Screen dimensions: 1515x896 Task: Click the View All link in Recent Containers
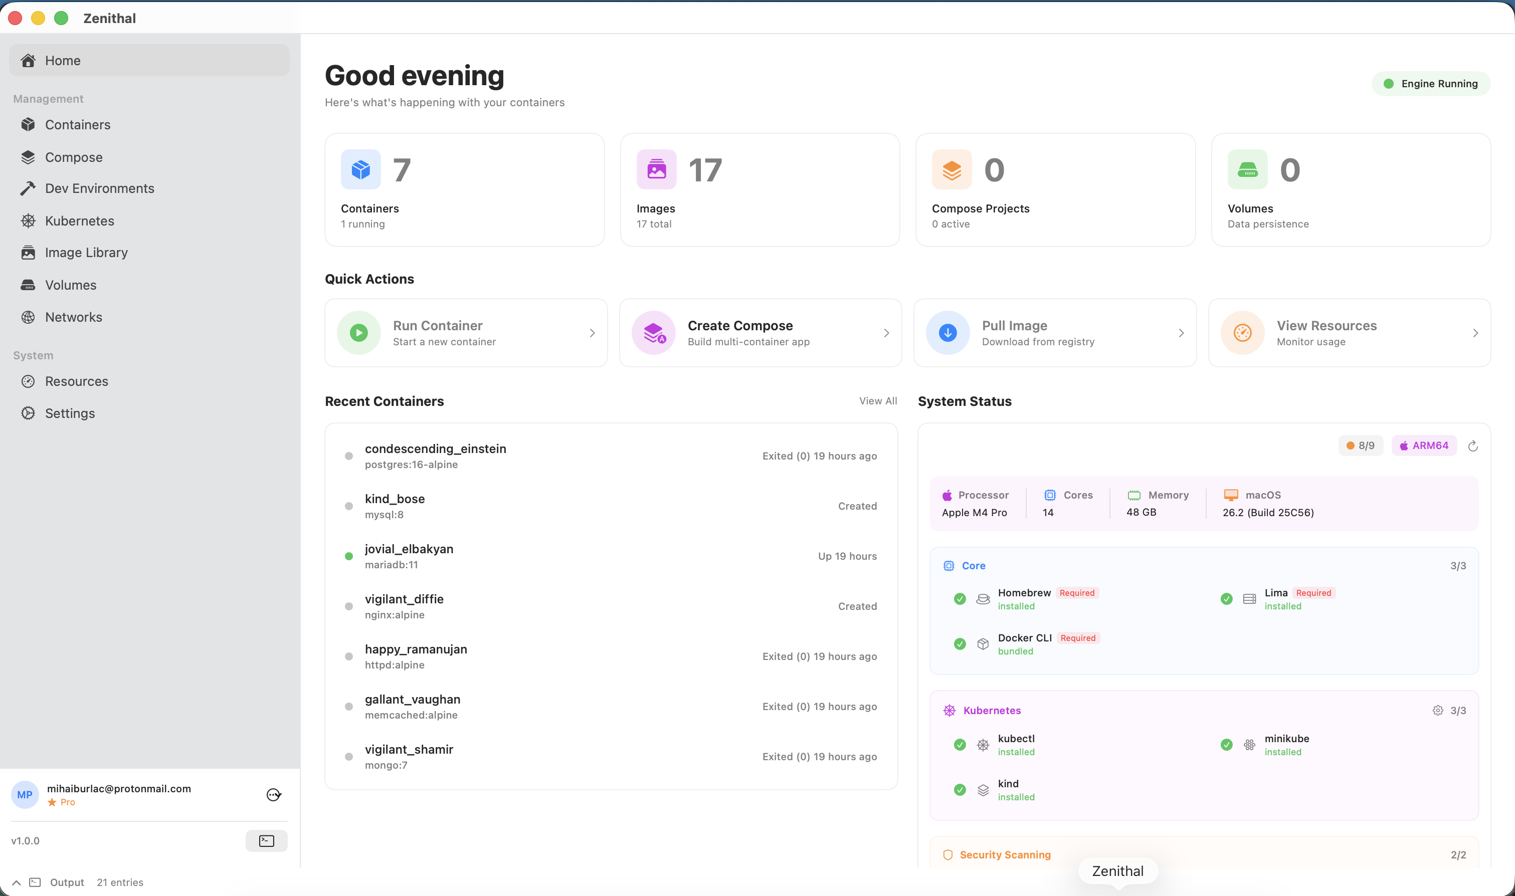877,400
